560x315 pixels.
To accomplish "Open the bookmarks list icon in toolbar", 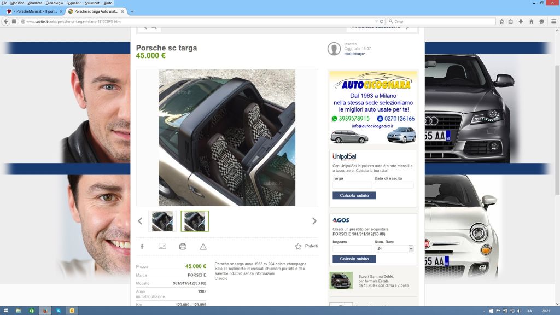I will tap(511, 21).
